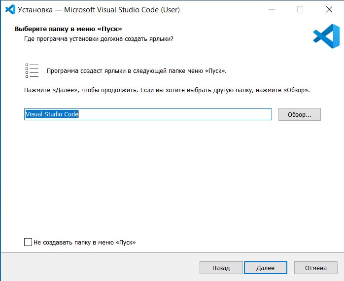Click heading "Выберите папку в меню «Пуск»"

point(68,29)
